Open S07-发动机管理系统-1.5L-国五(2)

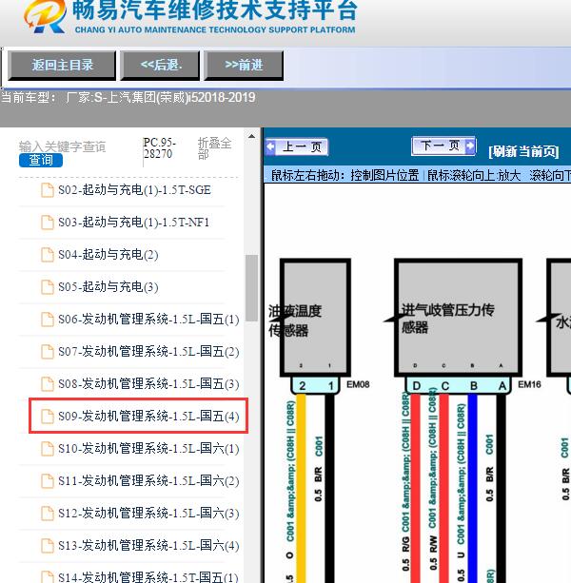148,352
